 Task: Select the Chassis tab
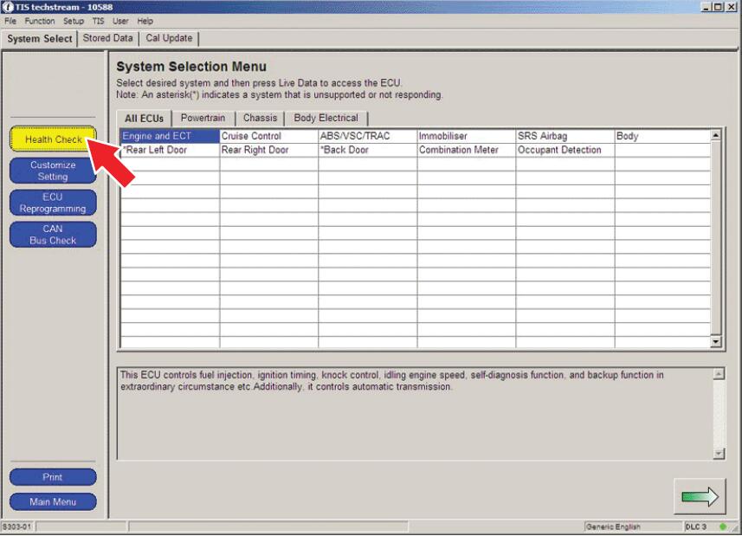tap(261, 118)
